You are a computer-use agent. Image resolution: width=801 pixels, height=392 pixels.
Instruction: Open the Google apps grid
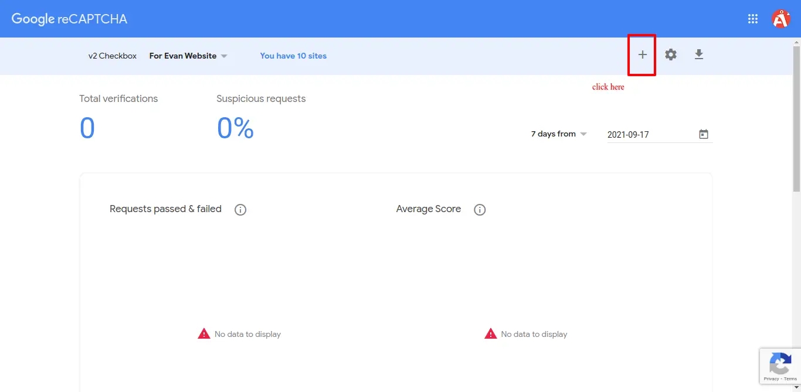[x=753, y=19]
